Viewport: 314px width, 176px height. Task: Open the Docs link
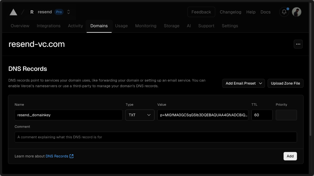(x=265, y=12)
